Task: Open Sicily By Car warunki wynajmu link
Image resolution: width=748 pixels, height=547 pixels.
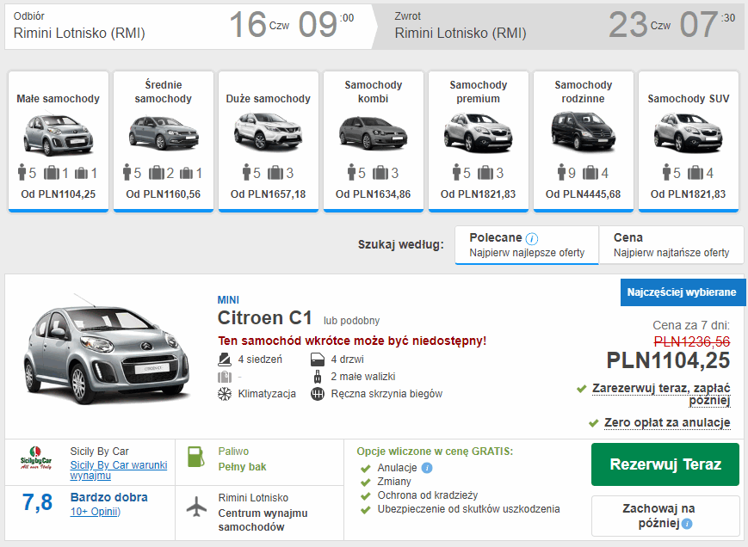Action: [118, 470]
